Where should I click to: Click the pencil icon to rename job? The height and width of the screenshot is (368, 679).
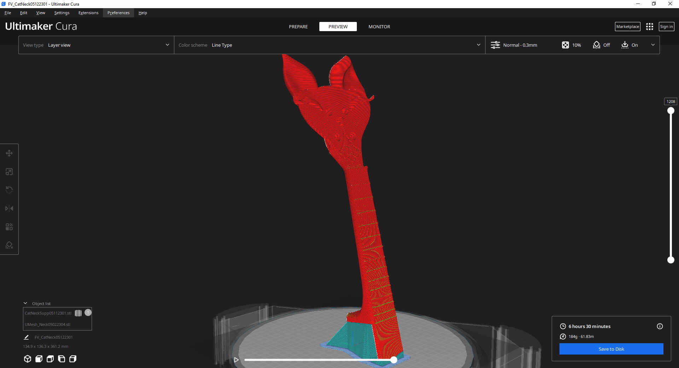[26, 337]
